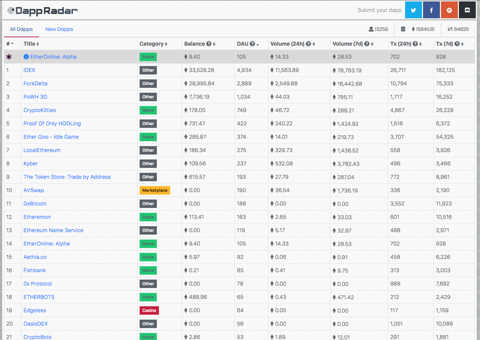Open the Kyber dapp link

[x=31, y=163]
